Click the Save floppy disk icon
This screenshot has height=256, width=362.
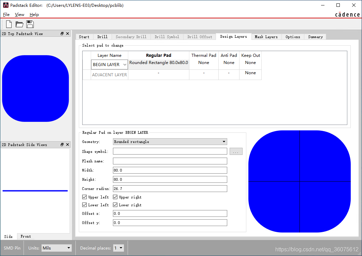(x=30, y=24)
